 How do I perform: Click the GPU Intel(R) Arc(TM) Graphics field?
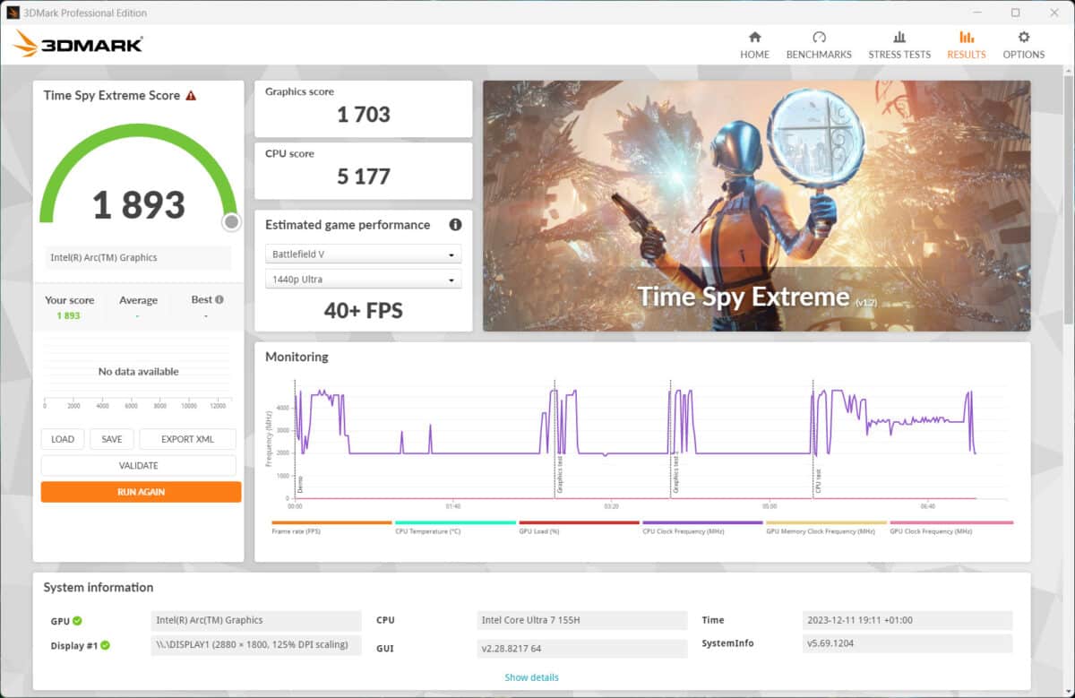(x=256, y=620)
